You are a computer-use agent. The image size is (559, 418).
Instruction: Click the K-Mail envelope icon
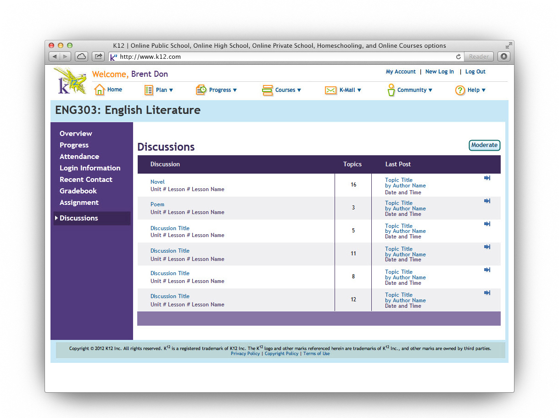(330, 90)
